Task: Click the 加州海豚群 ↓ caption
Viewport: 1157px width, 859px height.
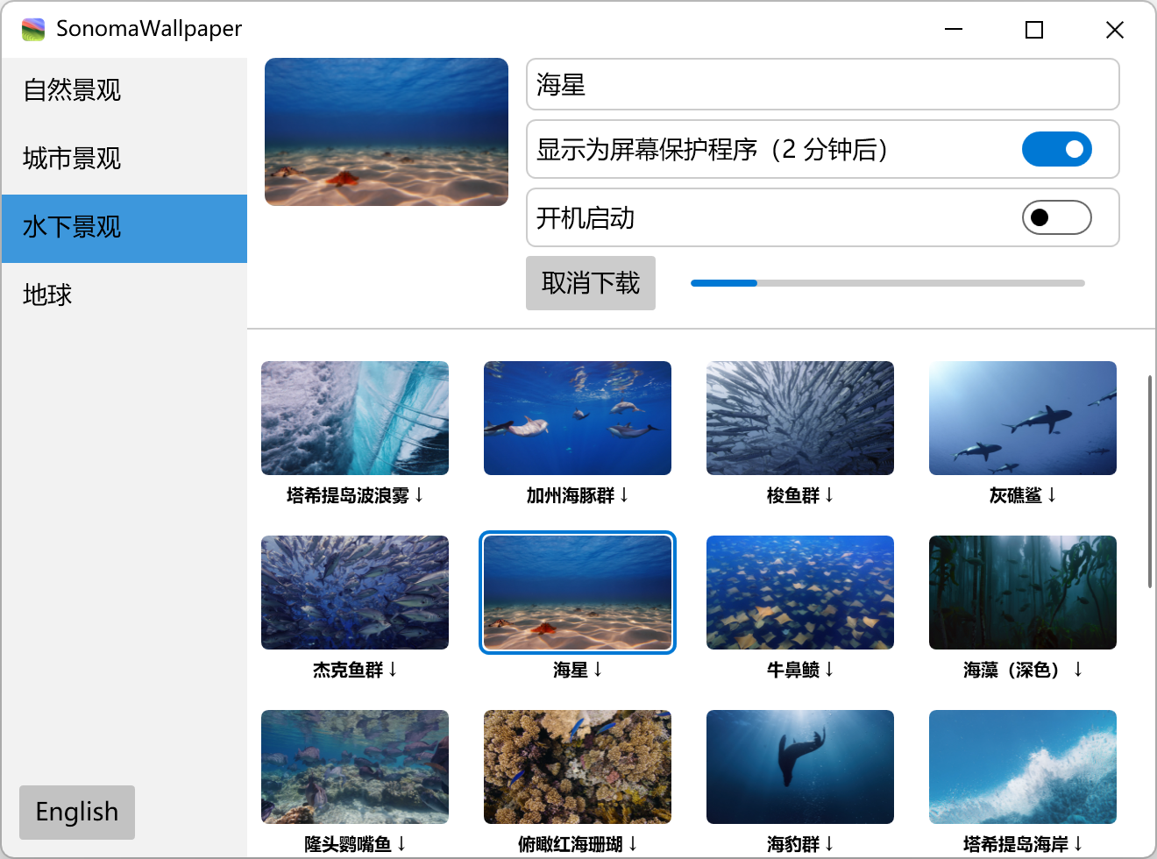Action: 578,496
